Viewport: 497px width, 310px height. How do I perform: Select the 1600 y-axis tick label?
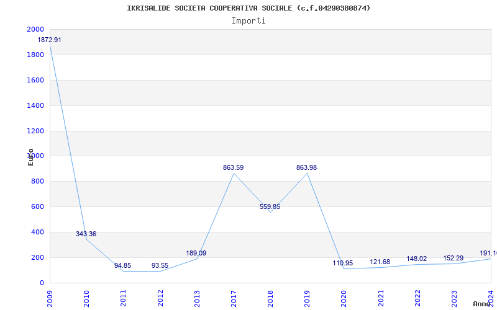[35, 80]
